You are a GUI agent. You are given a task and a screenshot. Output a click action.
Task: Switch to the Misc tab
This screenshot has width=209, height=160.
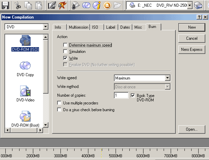[x=139, y=27]
